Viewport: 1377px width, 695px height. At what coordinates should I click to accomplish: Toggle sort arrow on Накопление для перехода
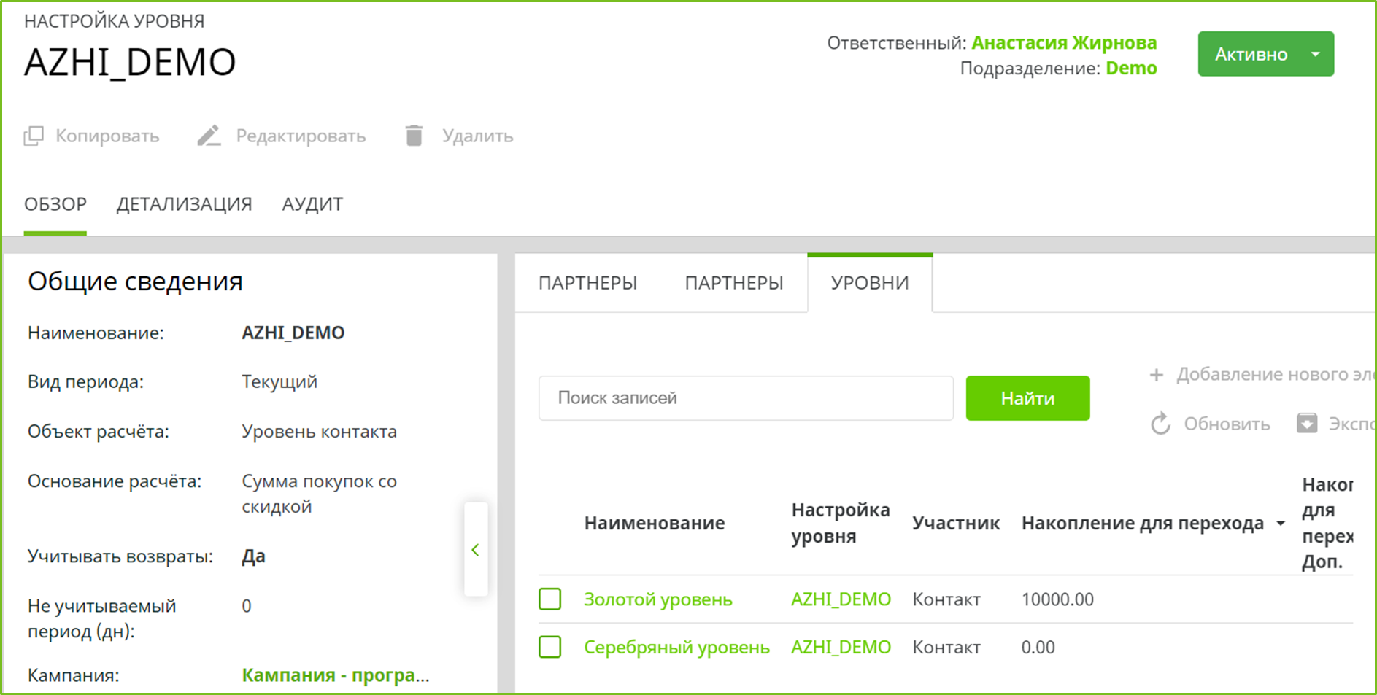(x=1281, y=524)
